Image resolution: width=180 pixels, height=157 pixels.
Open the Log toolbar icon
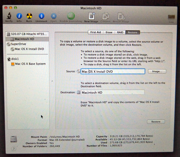(171, 17)
